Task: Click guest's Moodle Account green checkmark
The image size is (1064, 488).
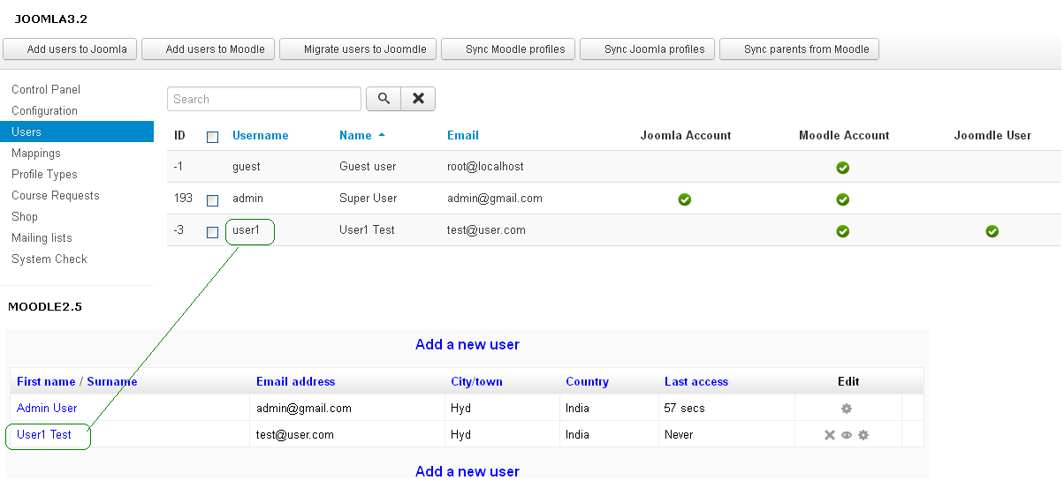Action: pos(843,168)
